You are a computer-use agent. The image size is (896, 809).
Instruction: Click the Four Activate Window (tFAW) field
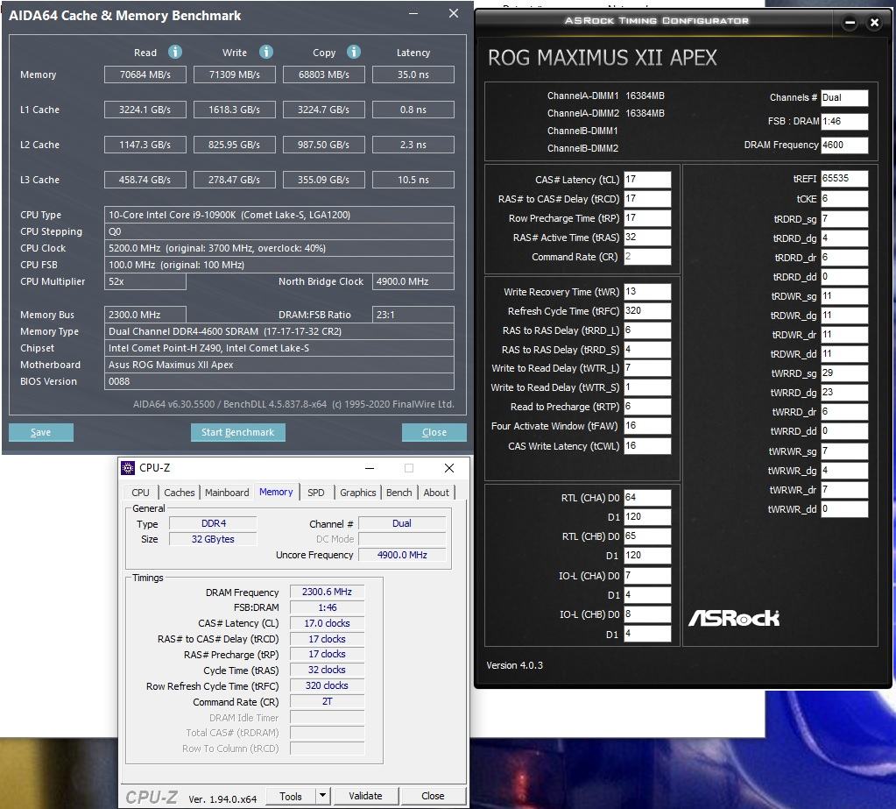647,426
